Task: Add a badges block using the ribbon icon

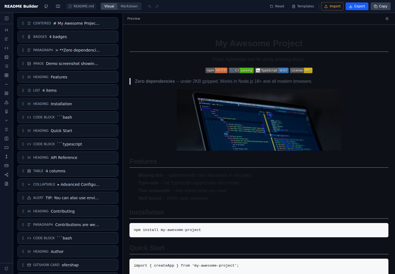Action: pos(7,112)
